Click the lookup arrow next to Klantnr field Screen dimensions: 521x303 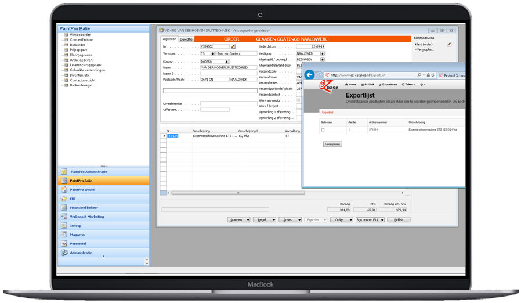[x=227, y=61]
